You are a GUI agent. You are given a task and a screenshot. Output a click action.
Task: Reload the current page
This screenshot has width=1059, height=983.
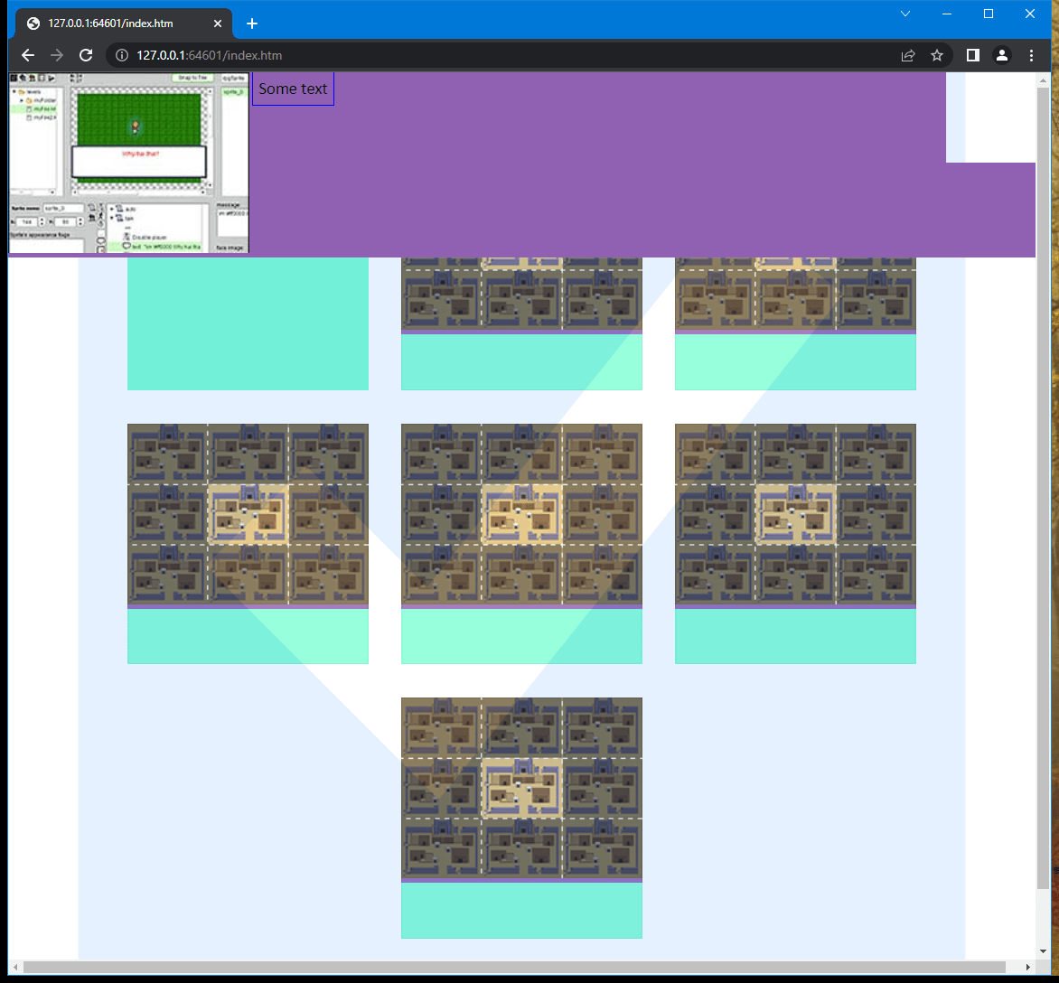86,55
